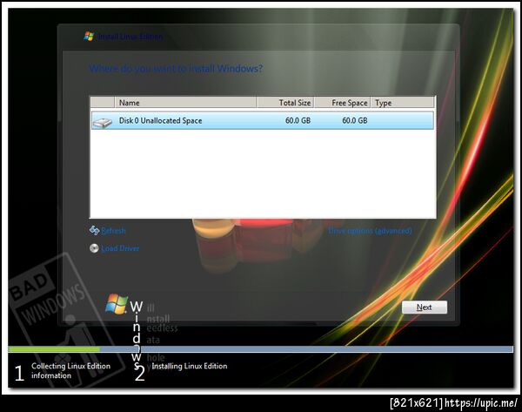Sort by the Name column header

(x=185, y=103)
